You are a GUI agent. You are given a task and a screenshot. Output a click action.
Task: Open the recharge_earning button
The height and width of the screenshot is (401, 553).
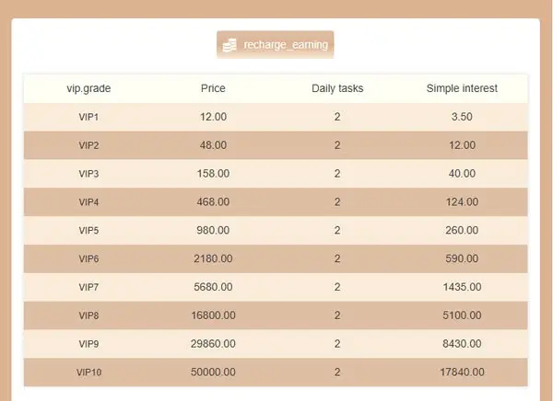pos(275,45)
